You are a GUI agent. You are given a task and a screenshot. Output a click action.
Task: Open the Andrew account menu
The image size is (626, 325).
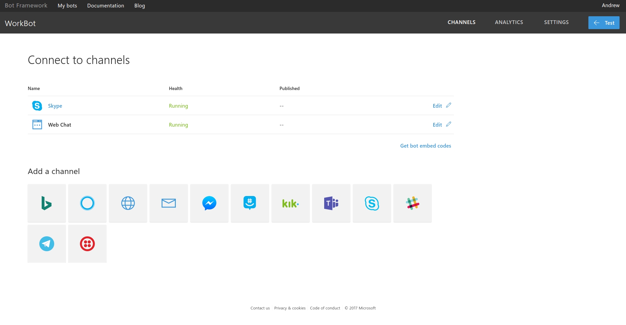[x=610, y=5]
